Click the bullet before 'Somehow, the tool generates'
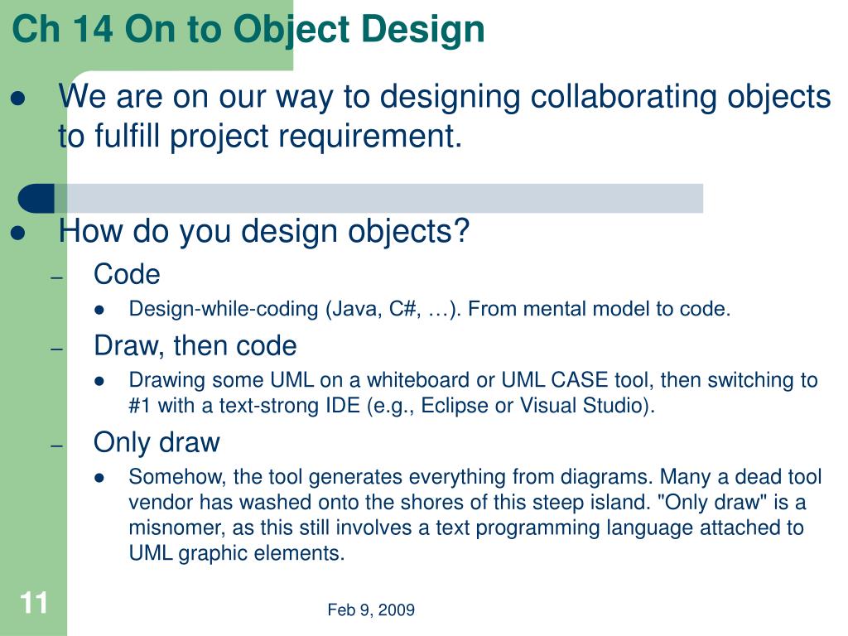The image size is (848, 636). pos(99,478)
